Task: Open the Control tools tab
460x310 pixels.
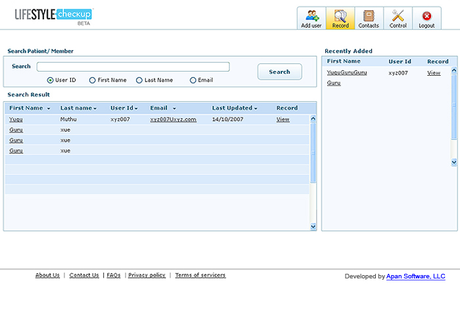Action: click(398, 18)
